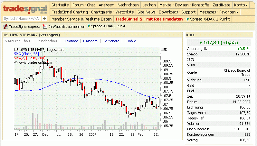257x146 pixels.
Task: Click the Tages-Hoch value 107,39
Action: tap(245, 113)
